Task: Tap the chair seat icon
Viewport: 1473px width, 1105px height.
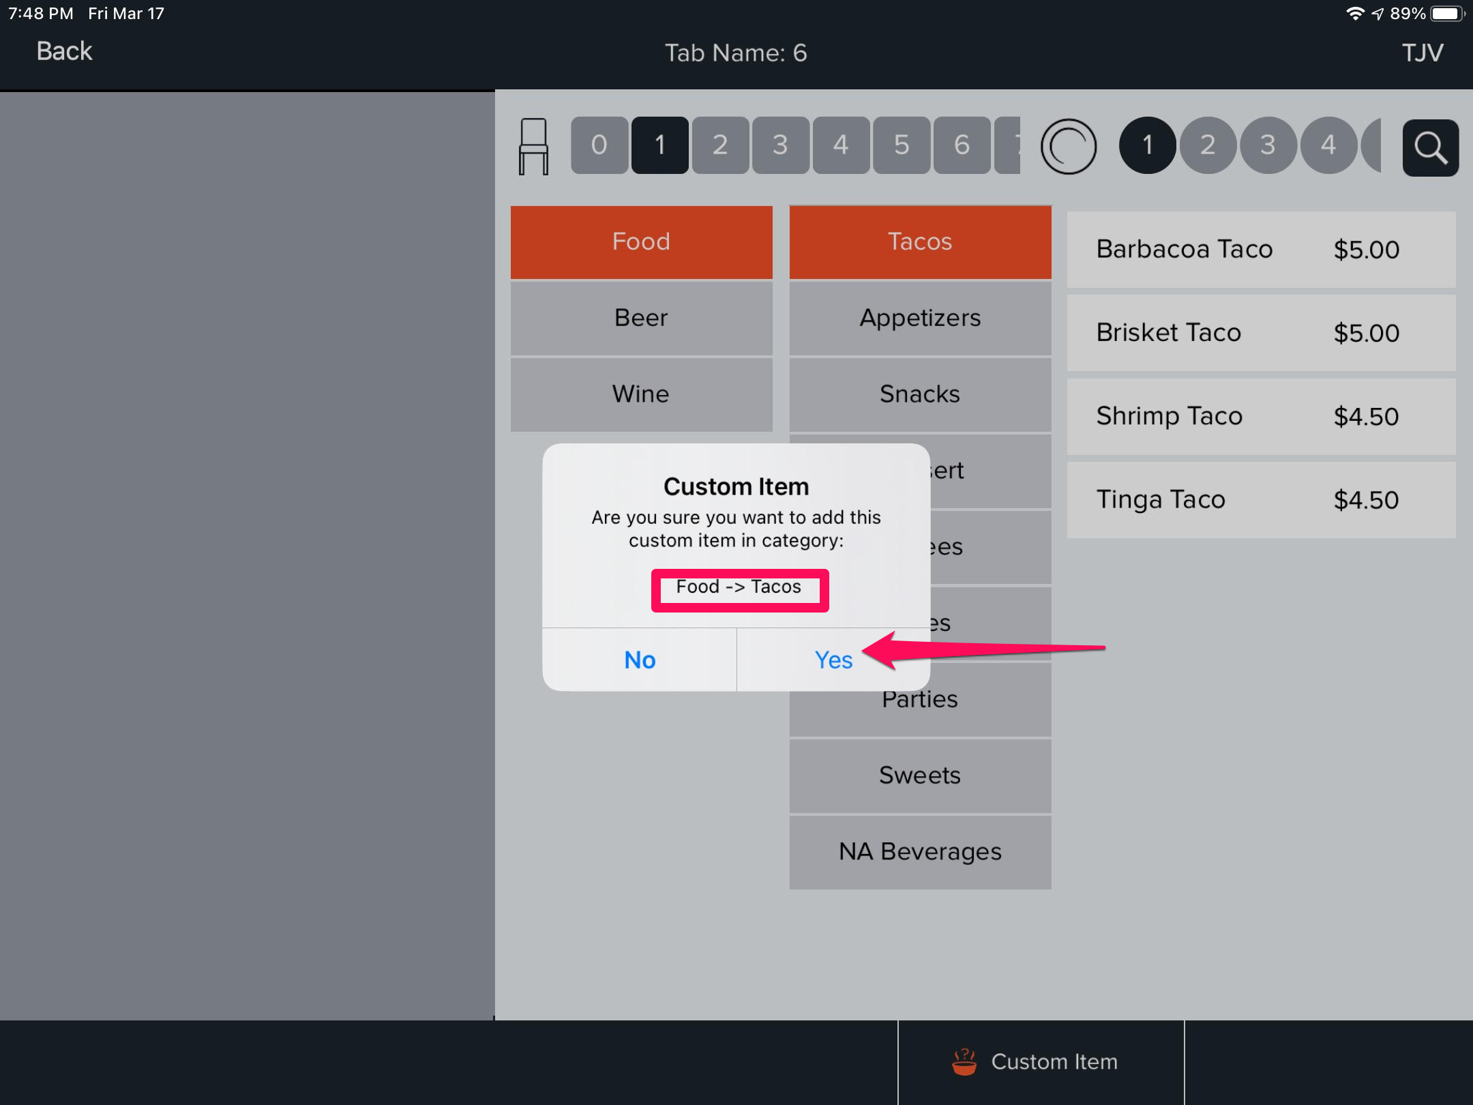Action: pos(533,146)
